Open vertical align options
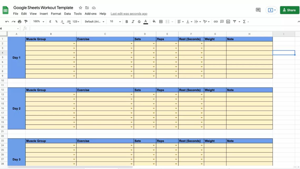This screenshot has width=300, height=169. point(189,22)
